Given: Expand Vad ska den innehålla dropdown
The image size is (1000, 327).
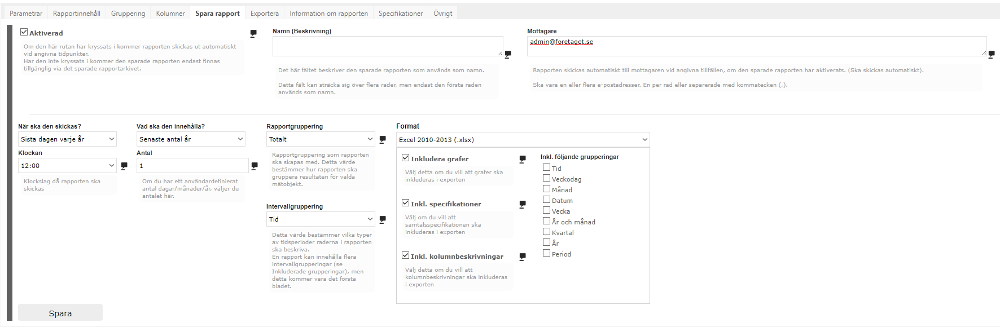Looking at the screenshot, I should [191, 139].
